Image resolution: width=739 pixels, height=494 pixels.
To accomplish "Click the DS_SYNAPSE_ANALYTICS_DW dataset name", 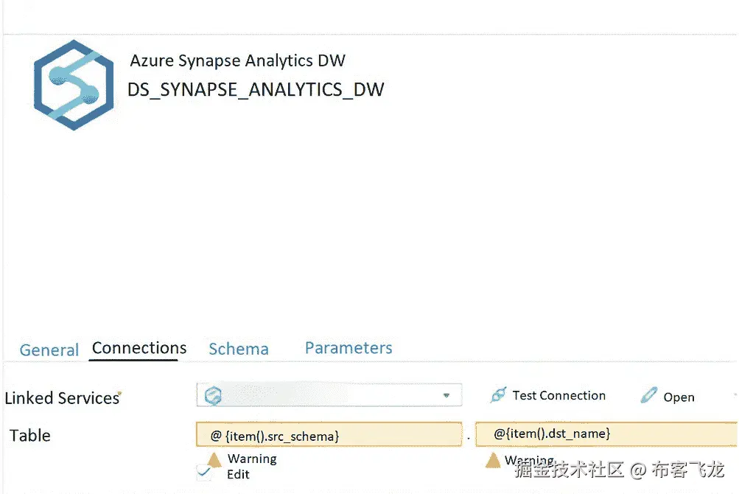I will (256, 90).
